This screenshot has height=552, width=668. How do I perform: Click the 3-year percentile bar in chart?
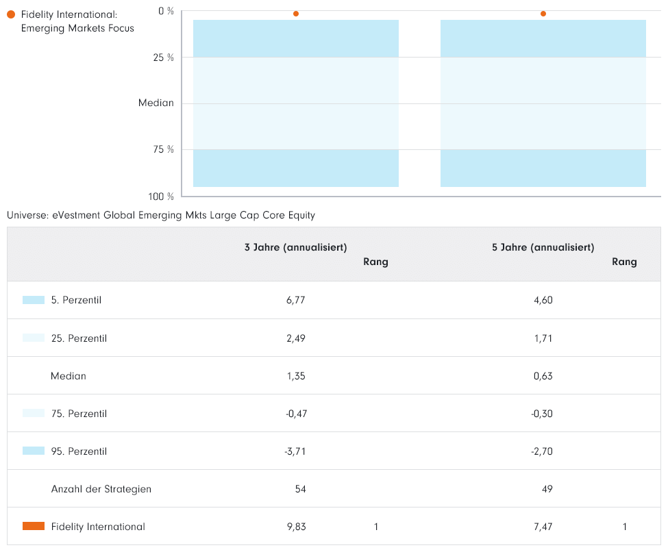(x=296, y=103)
